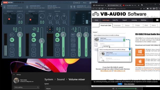Screen dimensions: 160x90
Task: Go back in browser history
Action: (x=93, y=9)
